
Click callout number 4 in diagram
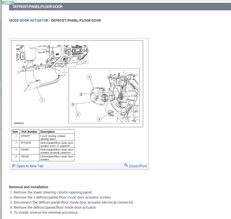(x=89, y=77)
